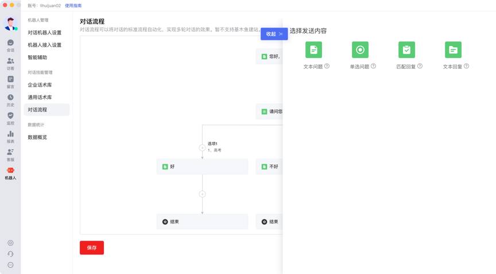Select the 好 flow node
The width and height of the screenshot is (496, 274).
pyautogui.click(x=202, y=167)
